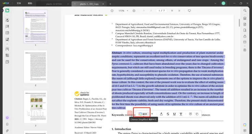252x134 pixels.
Task: Underline the selected text
Action: pos(174,114)
